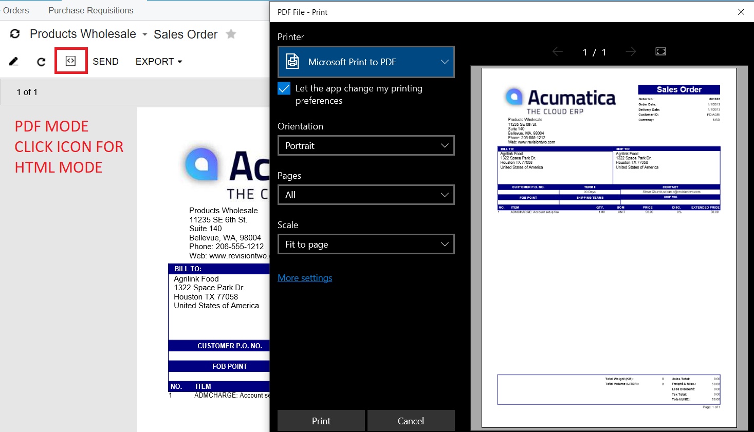Screen dimensions: 754x432
Task: Click the print preview page thumbnail
Action: [609, 248]
